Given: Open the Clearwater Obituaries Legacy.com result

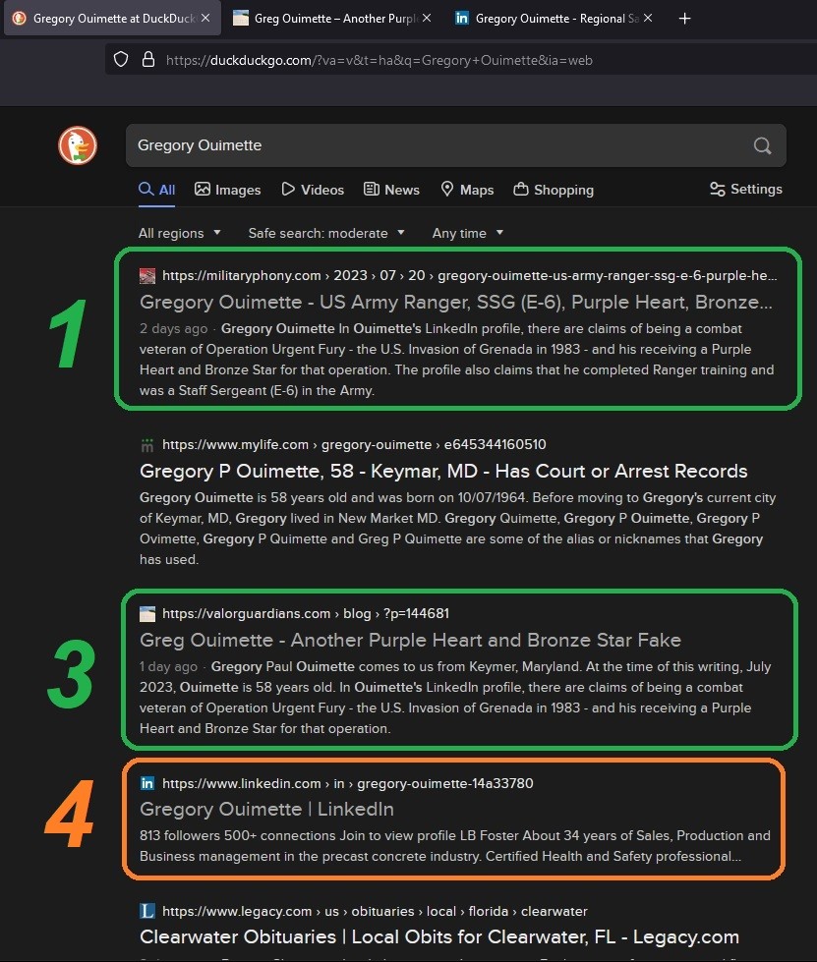Looking at the screenshot, I should click(438, 936).
